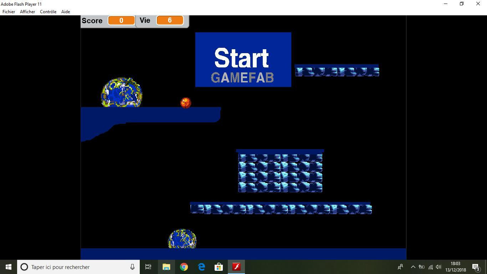Open File Explorer from the taskbar

[x=166, y=267]
